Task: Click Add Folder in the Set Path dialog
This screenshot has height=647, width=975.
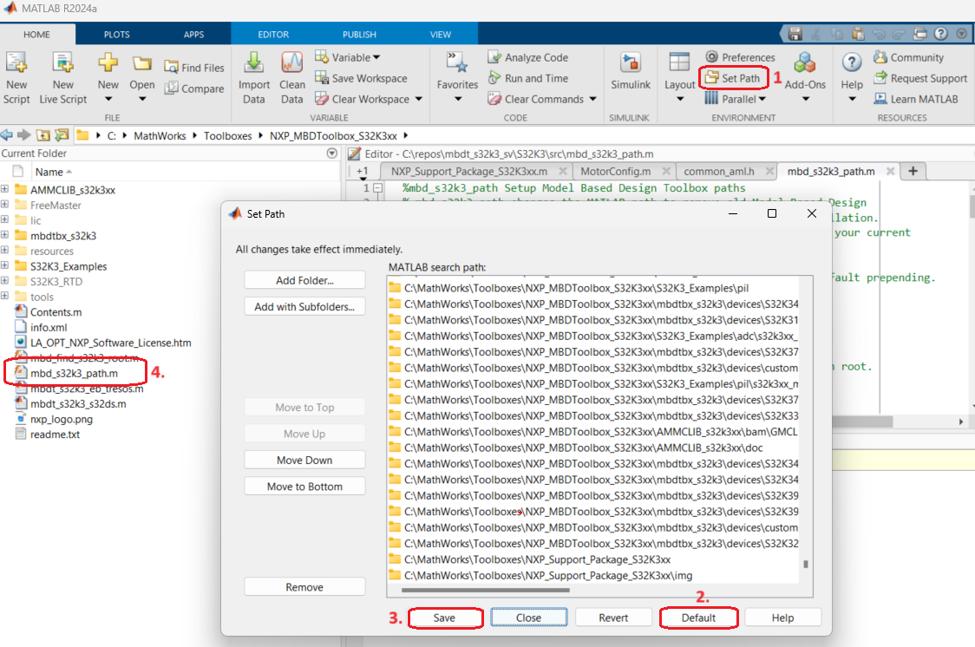Action: 304,279
